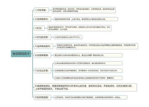Select the node 9.拆卸橡皮障:
149x107 pixels.
pos(43,97)
